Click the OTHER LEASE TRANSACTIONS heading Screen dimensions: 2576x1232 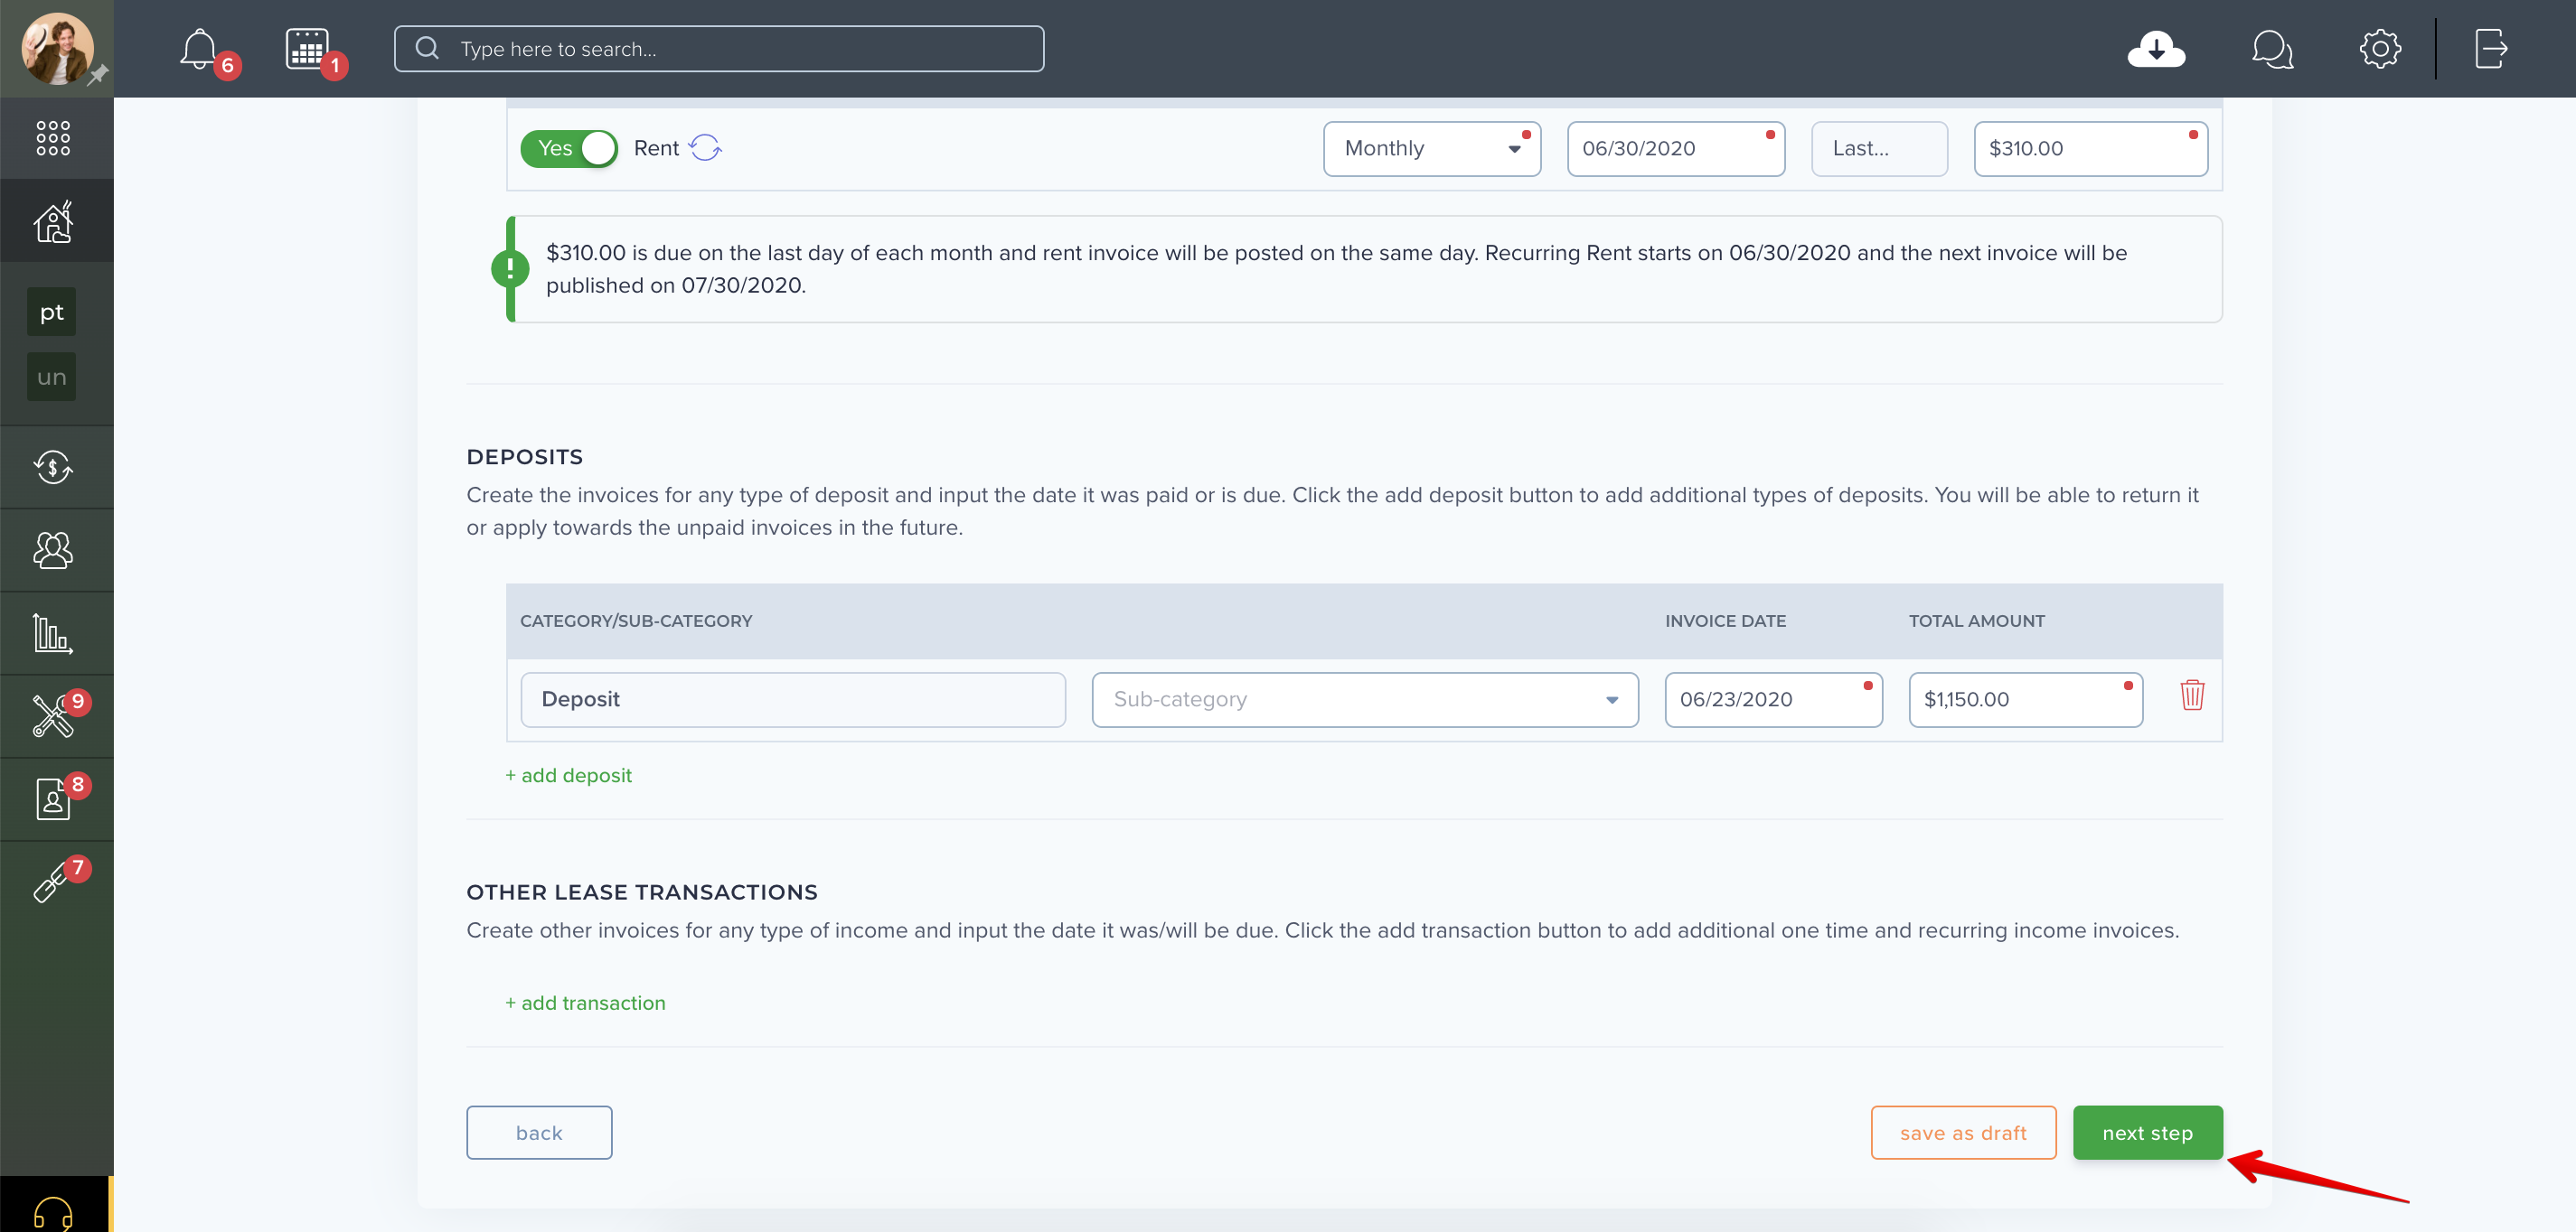point(642,893)
